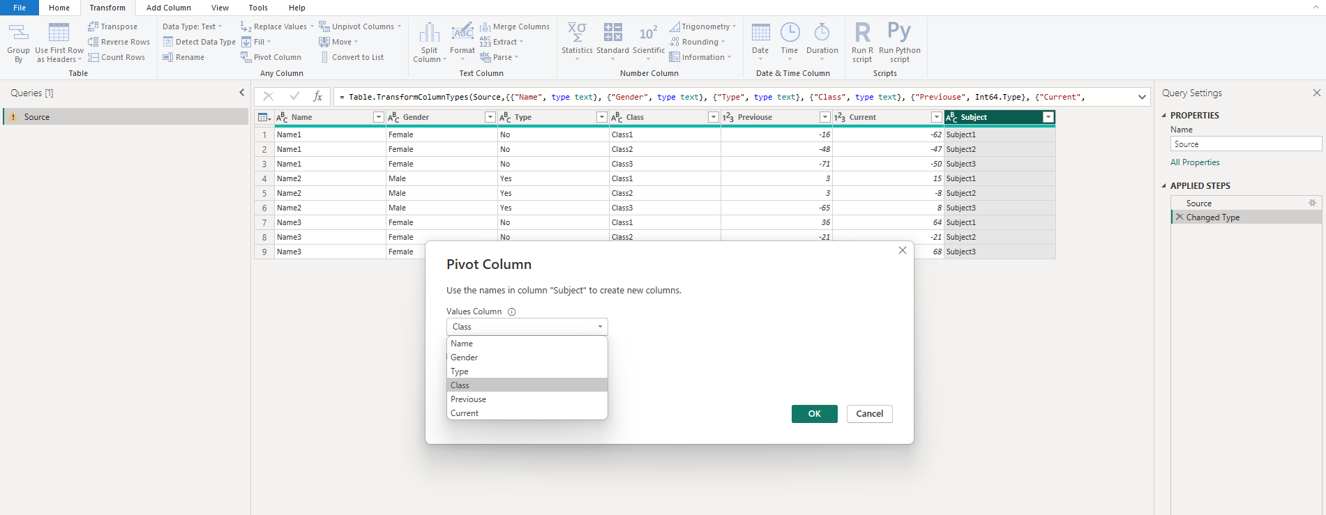Expand the formula bar

click(1143, 97)
